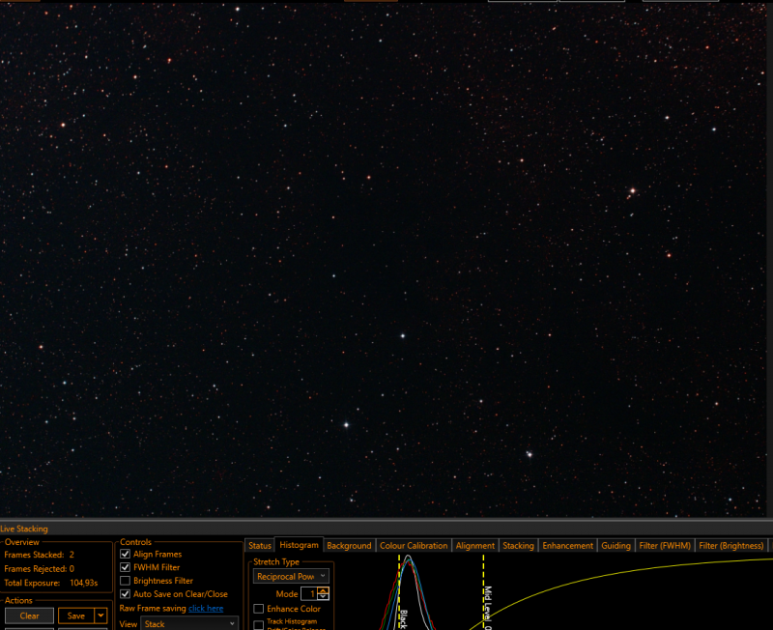
Task: Expand the Save button dropdown arrow
Action: tap(101, 616)
